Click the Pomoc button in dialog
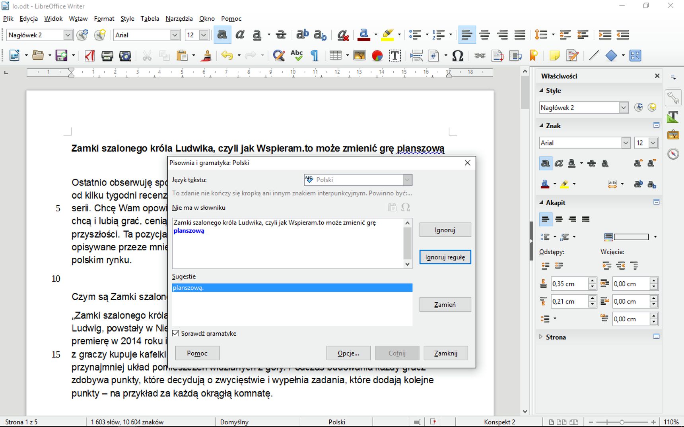The width and height of the screenshot is (684, 427). click(197, 353)
